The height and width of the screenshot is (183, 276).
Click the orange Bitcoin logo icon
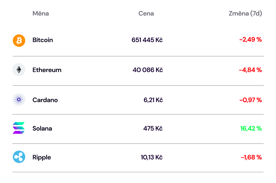(19, 41)
